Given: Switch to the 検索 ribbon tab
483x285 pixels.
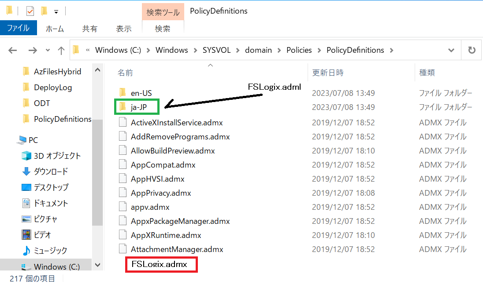Looking at the screenshot, I should [x=162, y=29].
